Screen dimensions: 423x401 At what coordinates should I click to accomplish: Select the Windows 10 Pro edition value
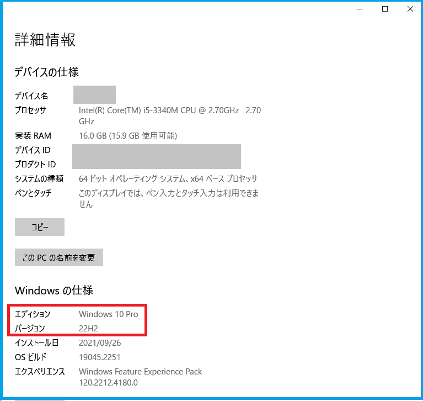tap(109, 314)
